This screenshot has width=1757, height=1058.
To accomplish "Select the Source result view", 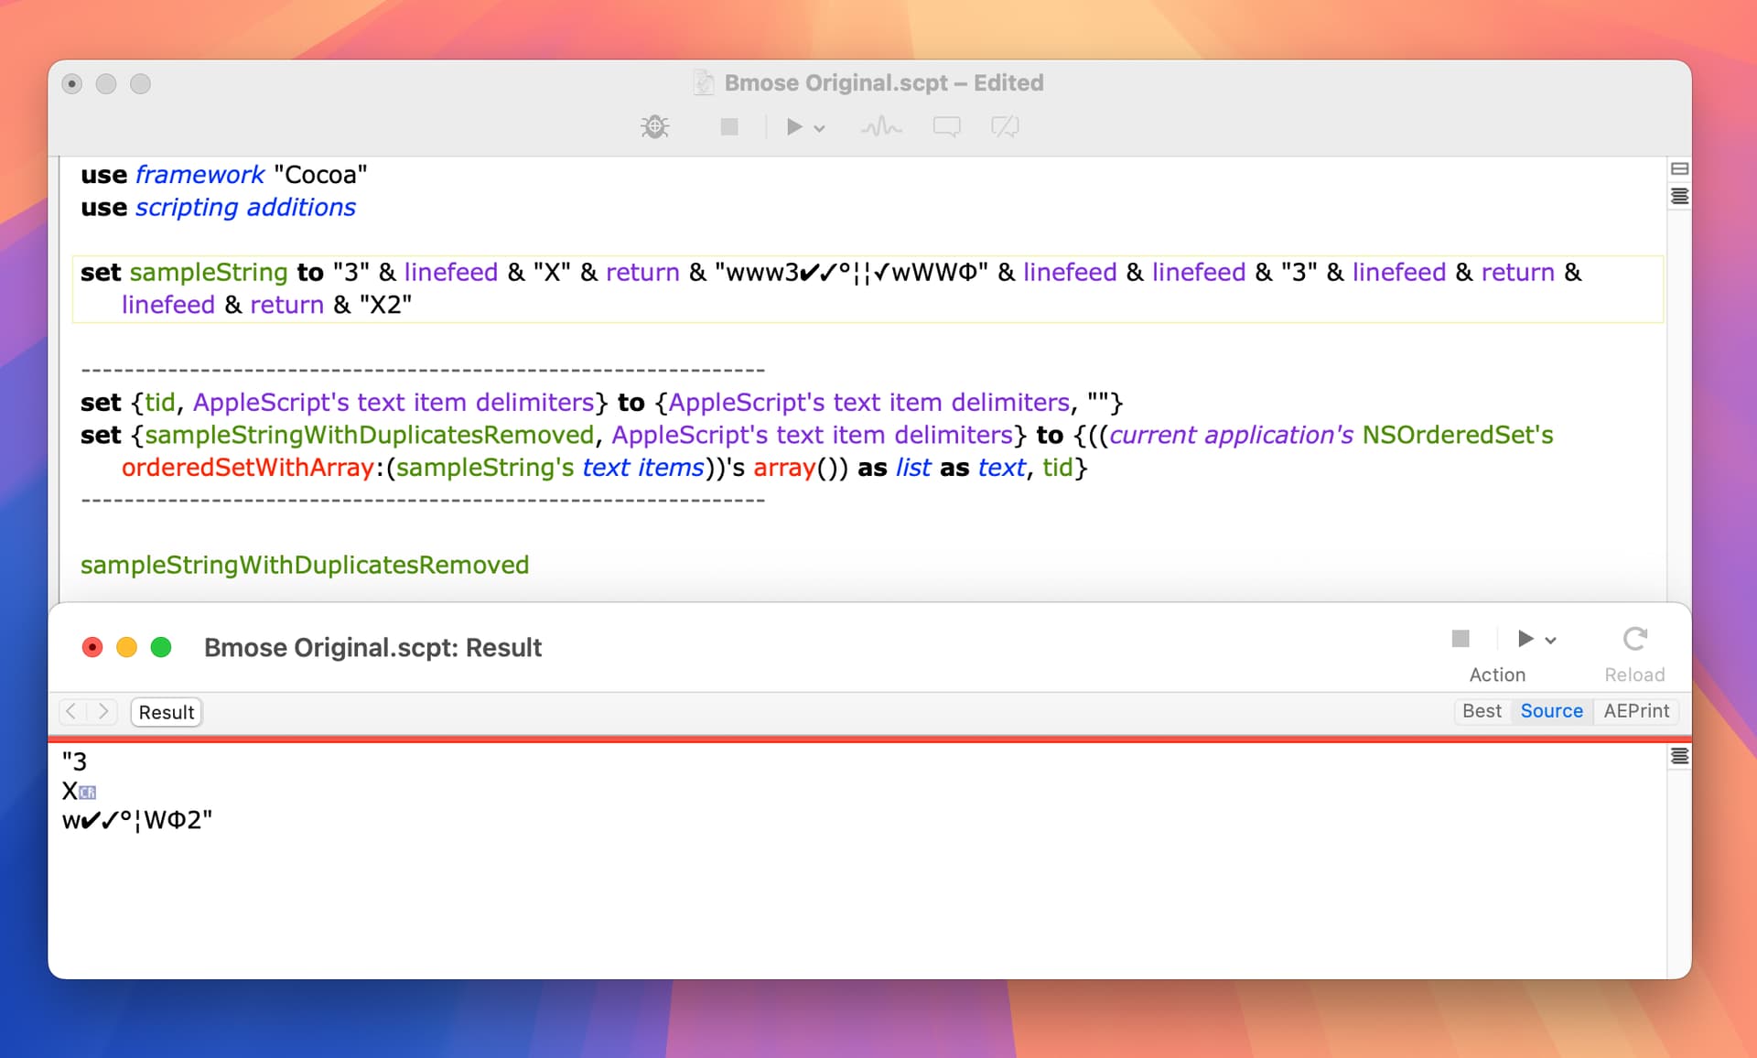I will (1551, 711).
